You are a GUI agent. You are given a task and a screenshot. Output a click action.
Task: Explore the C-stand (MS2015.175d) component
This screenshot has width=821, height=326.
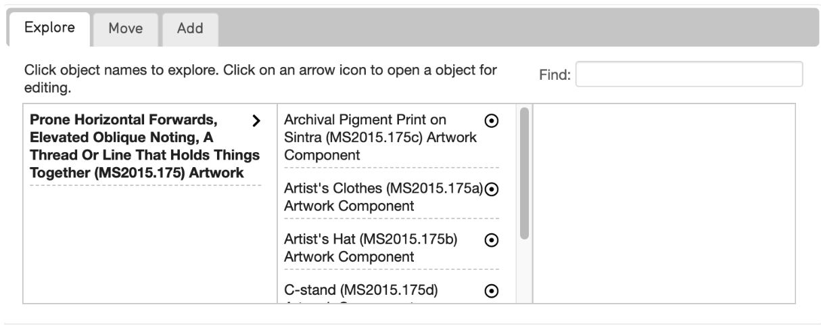click(362, 292)
